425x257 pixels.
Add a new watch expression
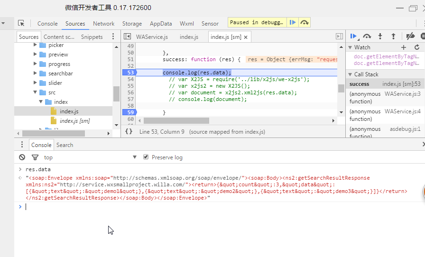(x=404, y=47)
